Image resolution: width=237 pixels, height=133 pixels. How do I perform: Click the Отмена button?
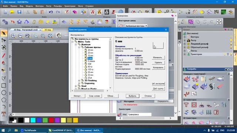pos(148,96)
